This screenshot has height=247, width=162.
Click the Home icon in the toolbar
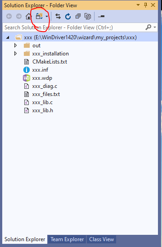point(29,16)
